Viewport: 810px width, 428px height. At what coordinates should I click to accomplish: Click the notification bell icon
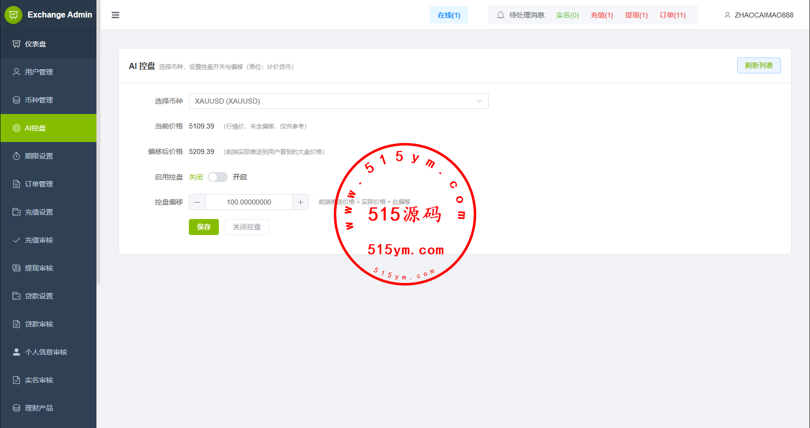click(500, 15)
